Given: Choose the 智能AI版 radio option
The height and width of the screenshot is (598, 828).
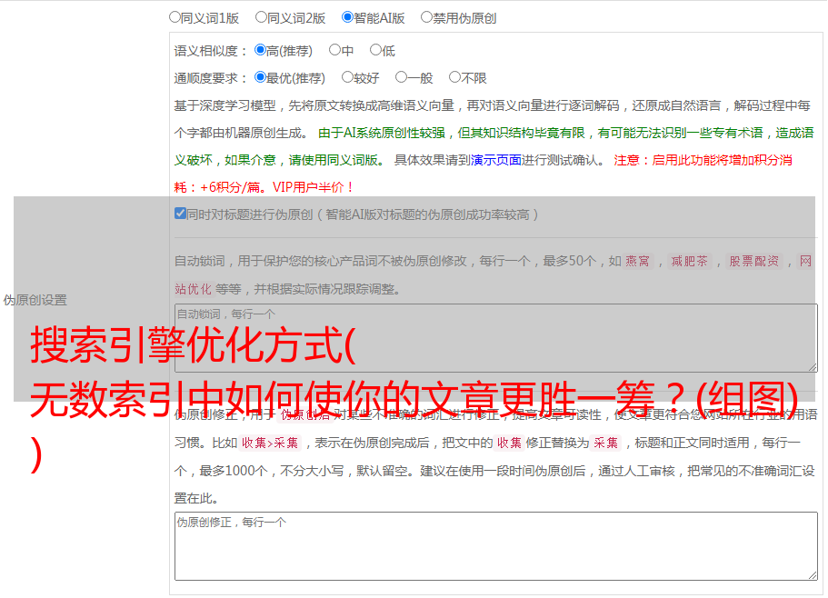Looking at the screenshot, I should coord(347,17).
